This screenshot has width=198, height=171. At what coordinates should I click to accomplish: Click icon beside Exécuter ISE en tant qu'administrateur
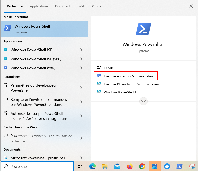click(99, 84)
